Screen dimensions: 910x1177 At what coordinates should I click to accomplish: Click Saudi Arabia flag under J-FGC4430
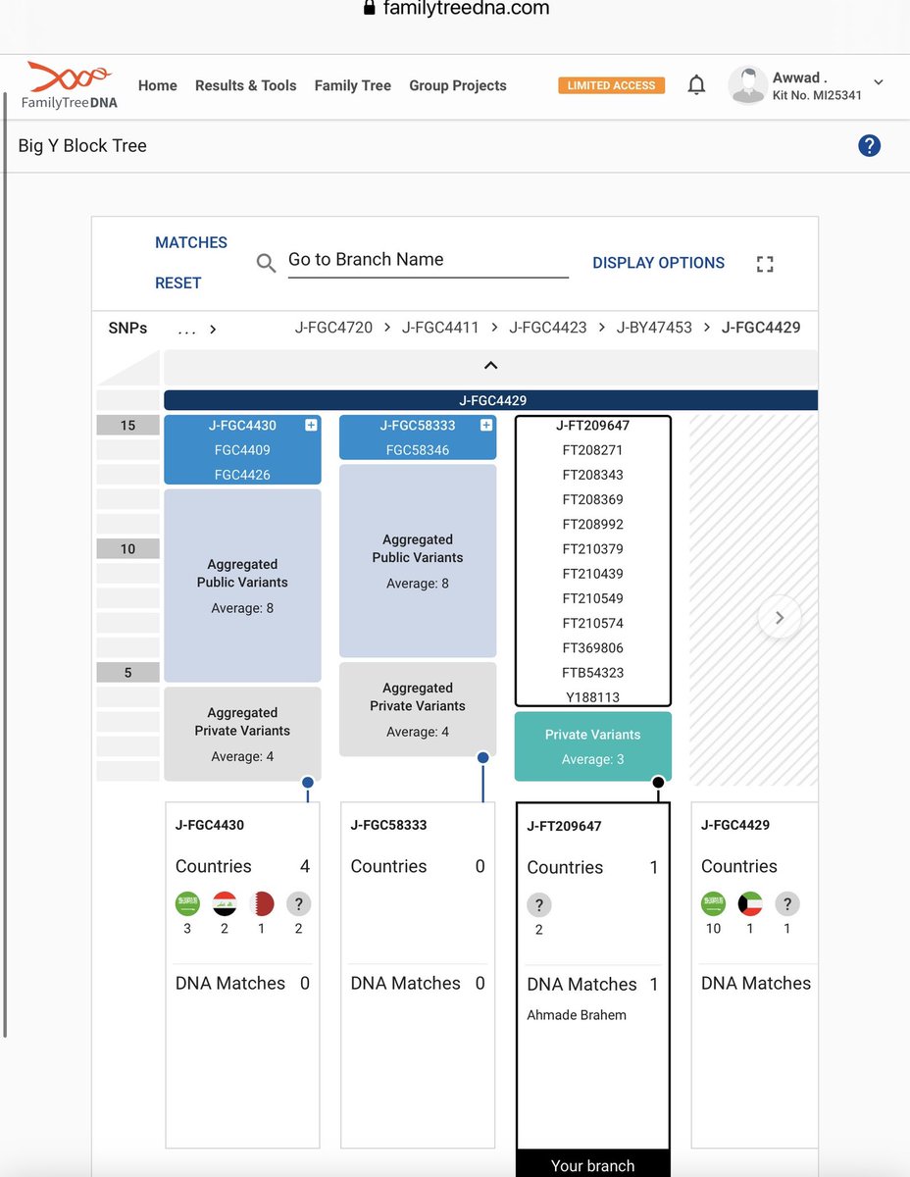[x=187, y=903]
